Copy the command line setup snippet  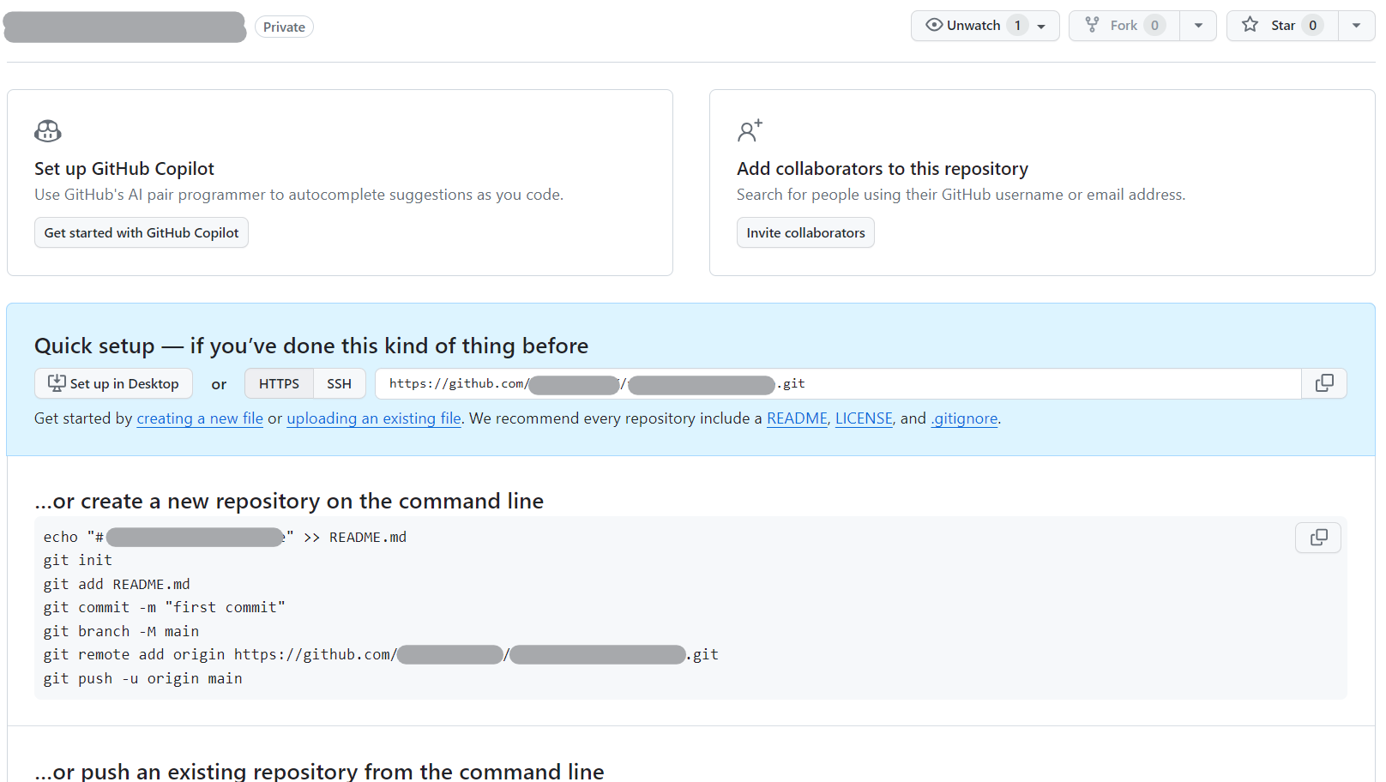[x=1317, y=537]
